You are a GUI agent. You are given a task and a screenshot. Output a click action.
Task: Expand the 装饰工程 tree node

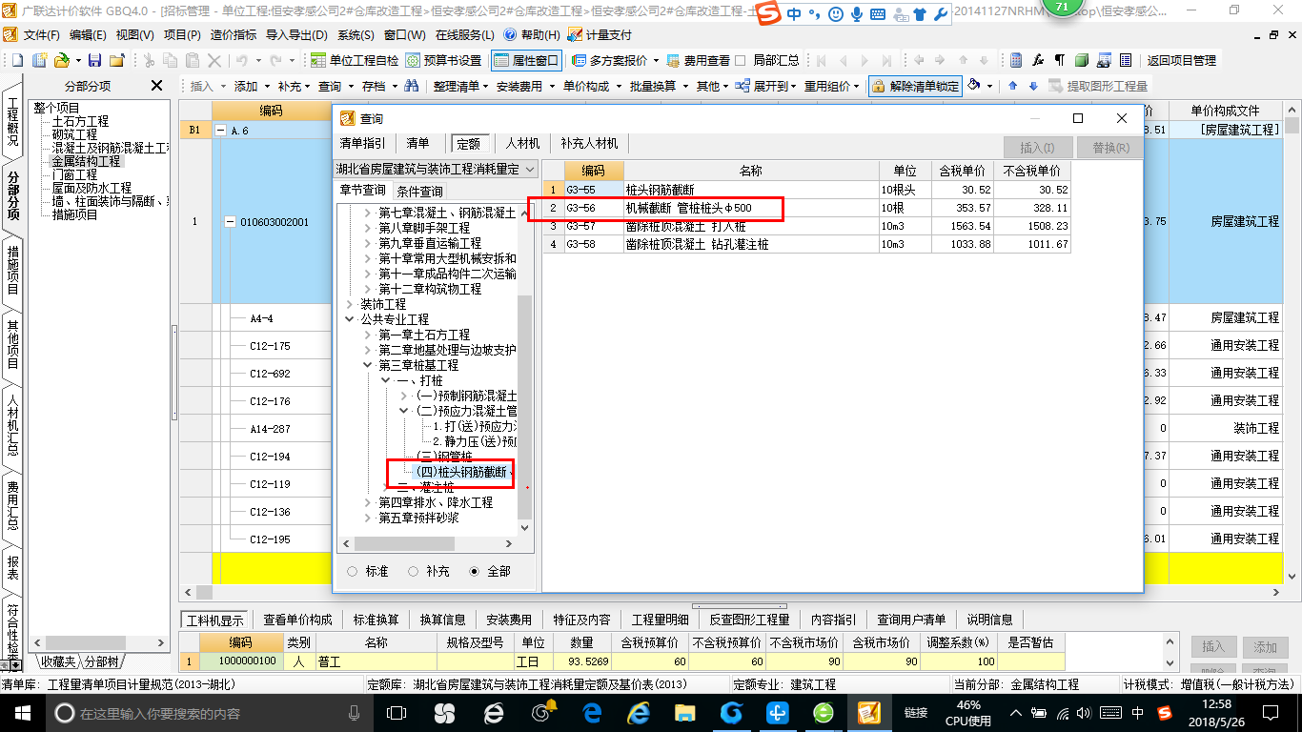pyautogui.click(x=350, y=304)
